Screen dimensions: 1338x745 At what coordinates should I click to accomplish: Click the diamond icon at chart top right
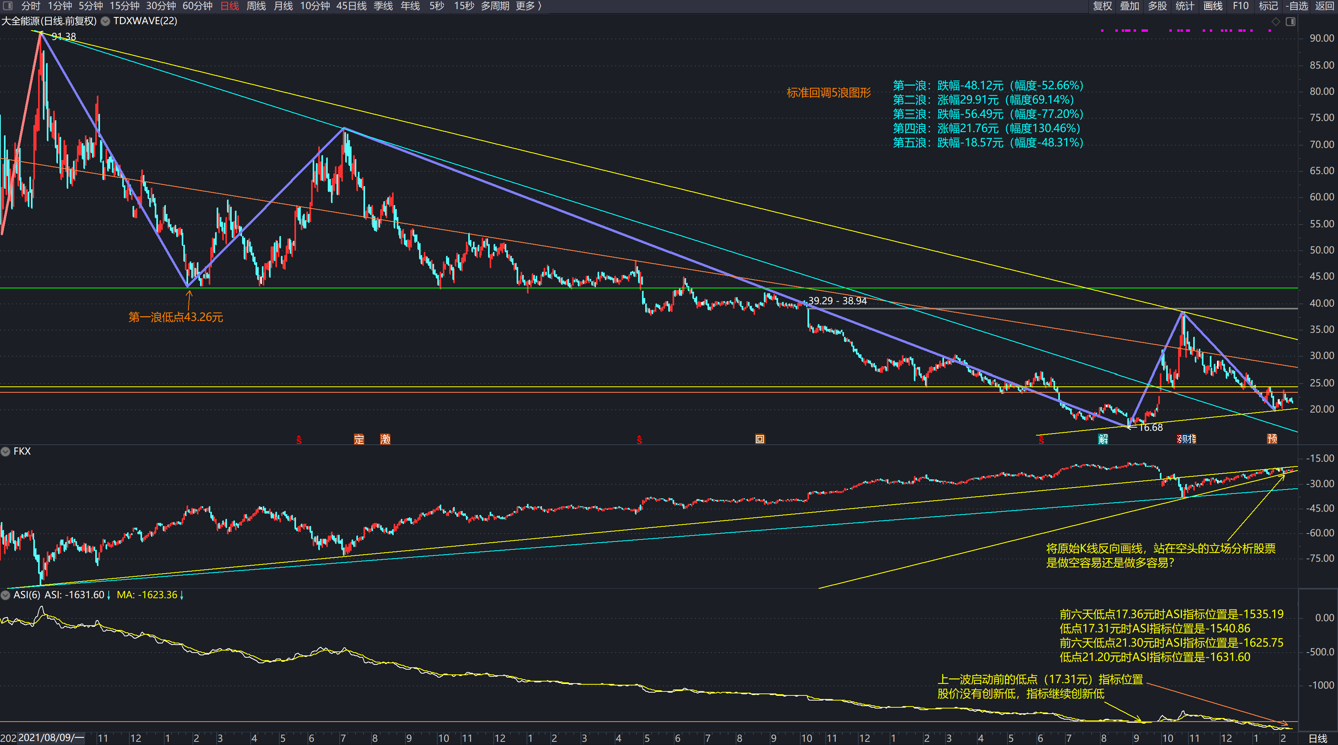(x=1276, y=21)
